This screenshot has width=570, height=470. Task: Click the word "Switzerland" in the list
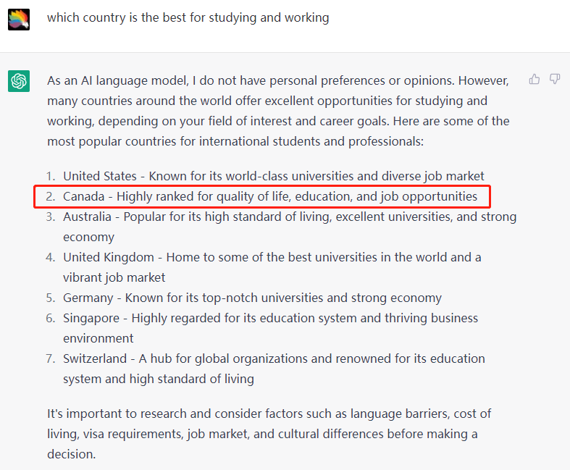(x=96, y=358)
